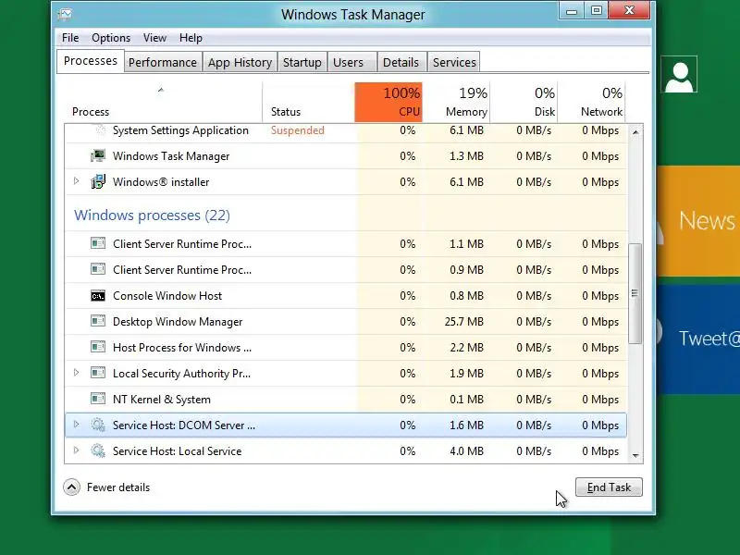740x555 pixels.
Task: Open the News tile on Start screen
Action: tap(698, 221)
